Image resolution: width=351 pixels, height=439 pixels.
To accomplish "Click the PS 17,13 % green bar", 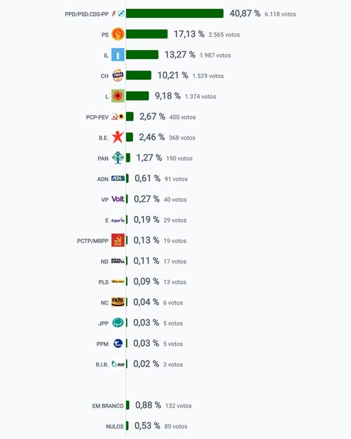I will tap(147, 34).
